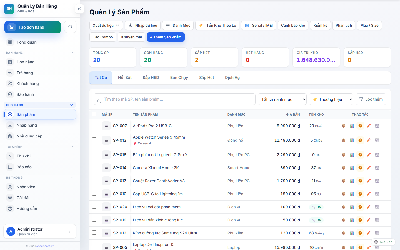Collapse the KHO HÀNG sidebar section

[40, 105]
